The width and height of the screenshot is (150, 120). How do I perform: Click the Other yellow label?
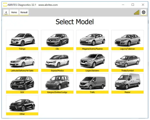point(22,114)
